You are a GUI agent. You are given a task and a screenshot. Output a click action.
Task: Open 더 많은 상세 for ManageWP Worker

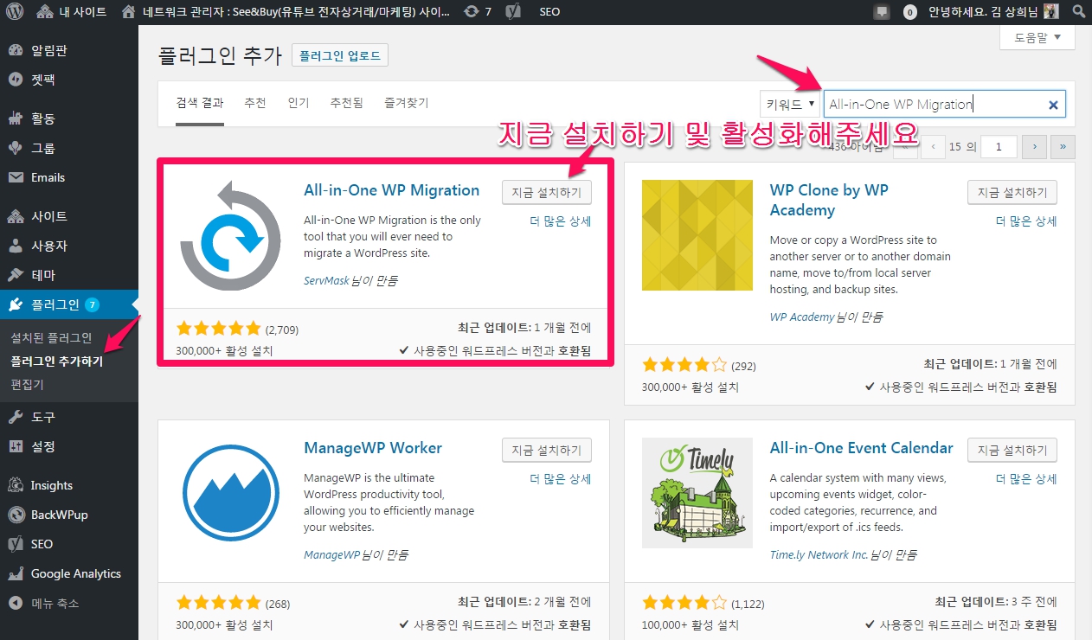pos(560,478)
